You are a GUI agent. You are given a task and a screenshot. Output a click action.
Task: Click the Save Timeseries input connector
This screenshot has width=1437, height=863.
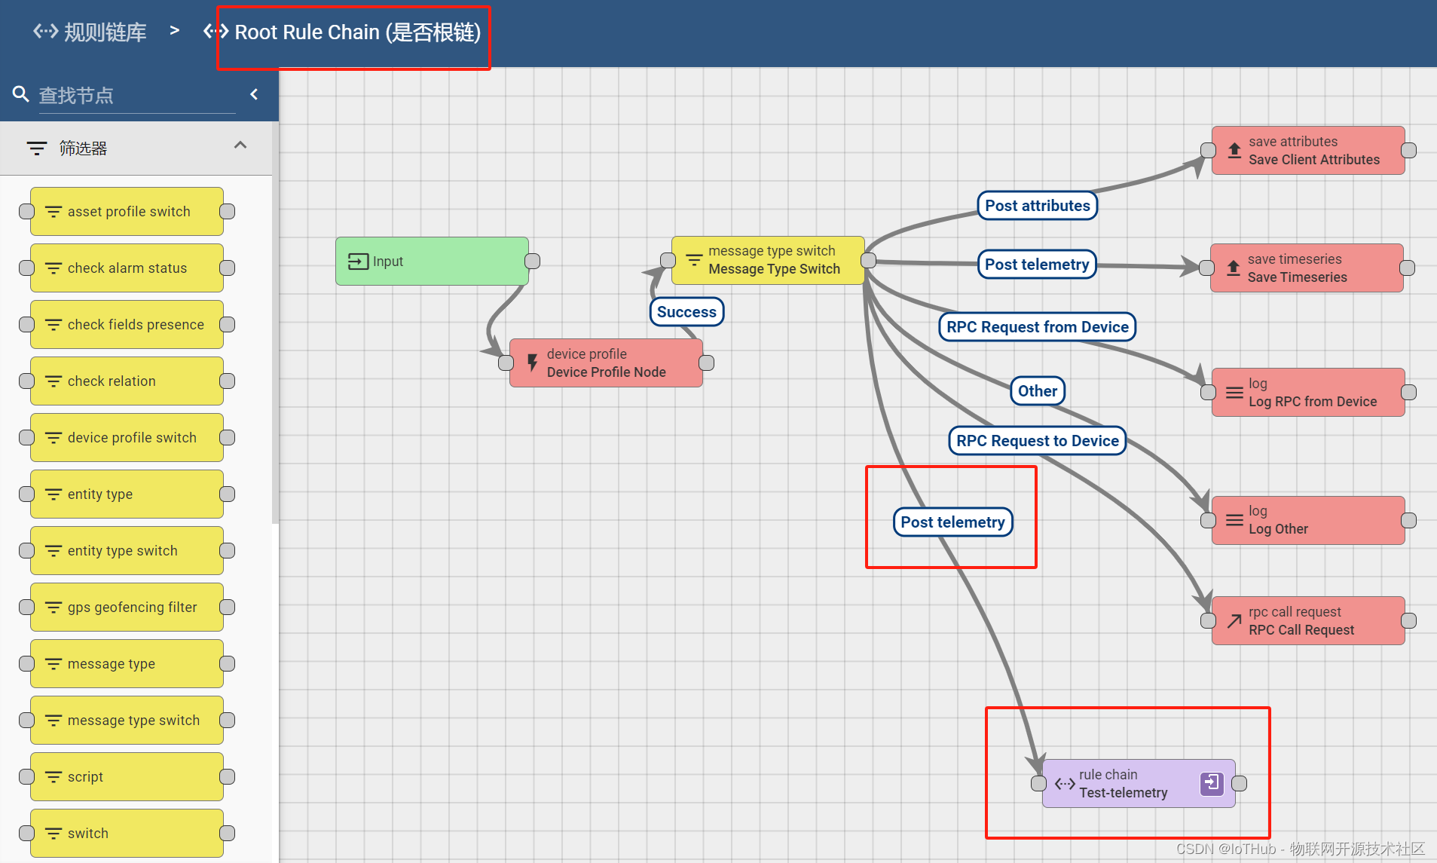1206,268
